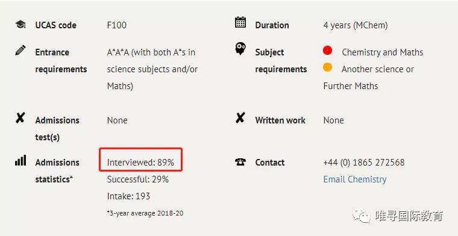Click the pencil icon for Entrance requirements
Viewport: 458px width, 236px height.
[20, 50]
